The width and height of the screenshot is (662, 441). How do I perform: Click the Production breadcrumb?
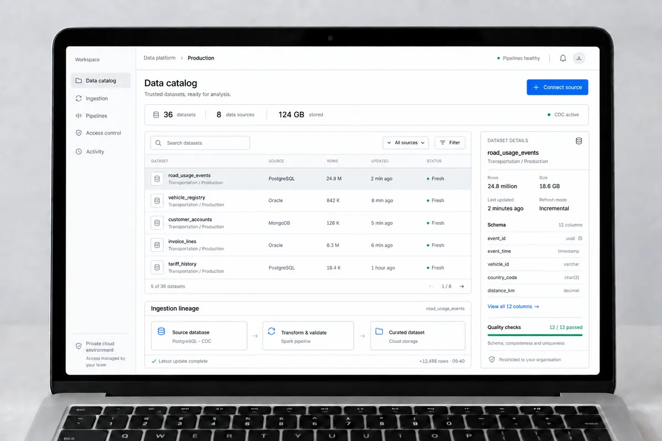pyautogui.click(x=201, y=58)
